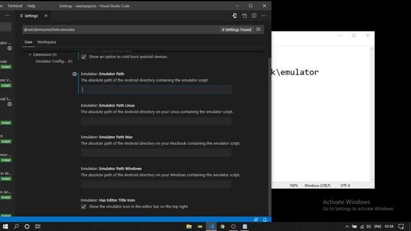
Task: Click ENG language indicator in tray
Action: pyautogui.click(x=378, y=227)
